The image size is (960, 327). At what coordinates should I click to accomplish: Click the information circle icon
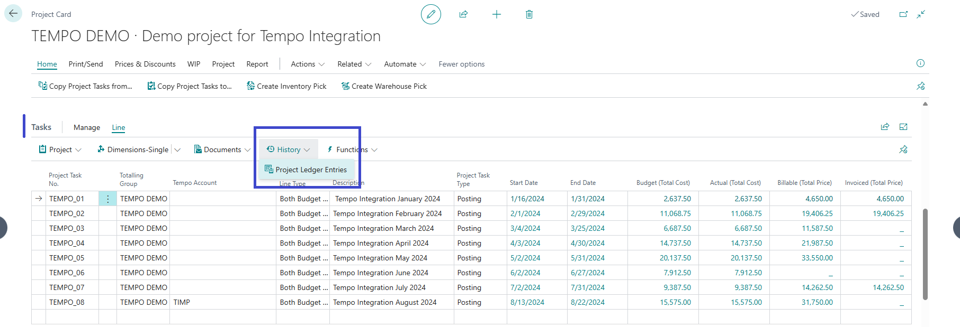pyautogui.click(x=920, y=63)
